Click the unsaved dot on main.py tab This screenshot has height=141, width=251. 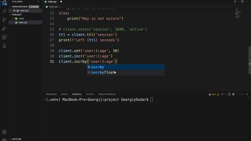pos(61,2)
